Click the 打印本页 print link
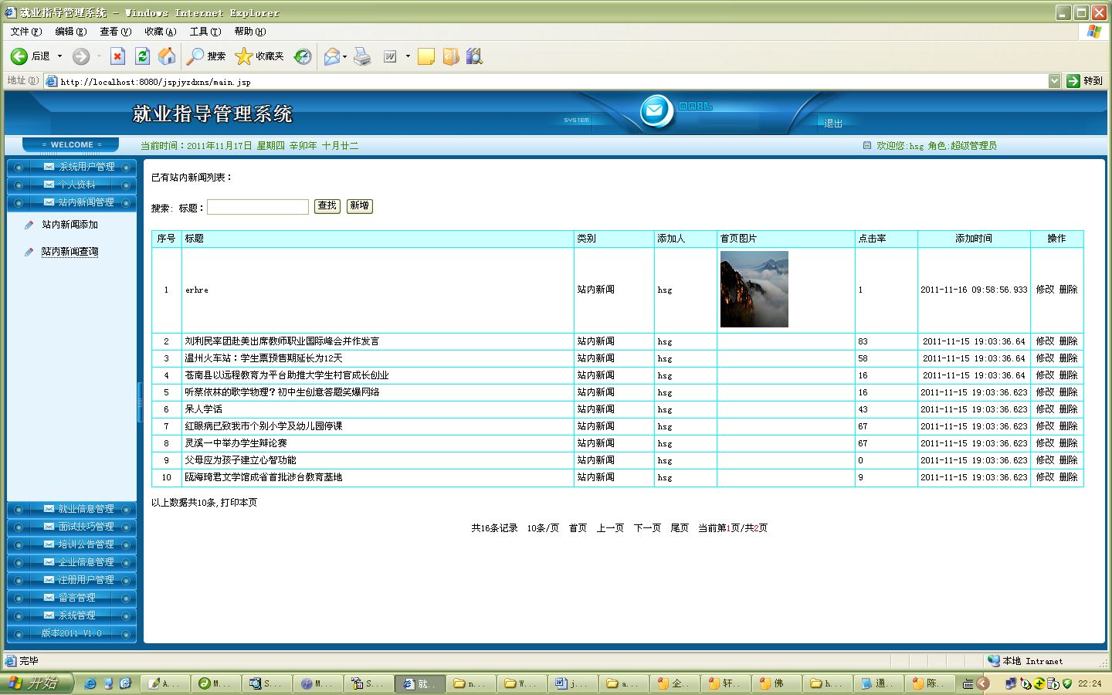 (239, 503)
